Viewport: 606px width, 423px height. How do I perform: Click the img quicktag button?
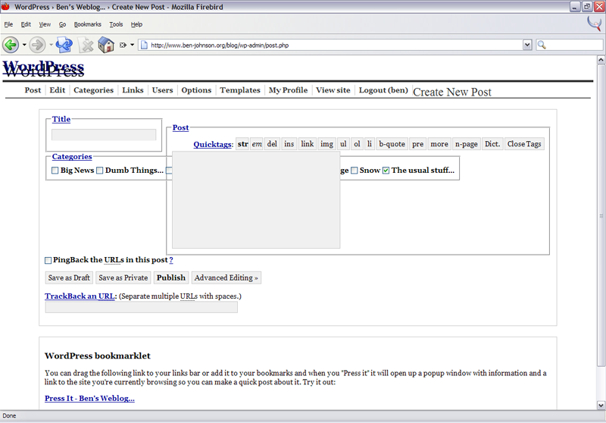coord(326,144)
